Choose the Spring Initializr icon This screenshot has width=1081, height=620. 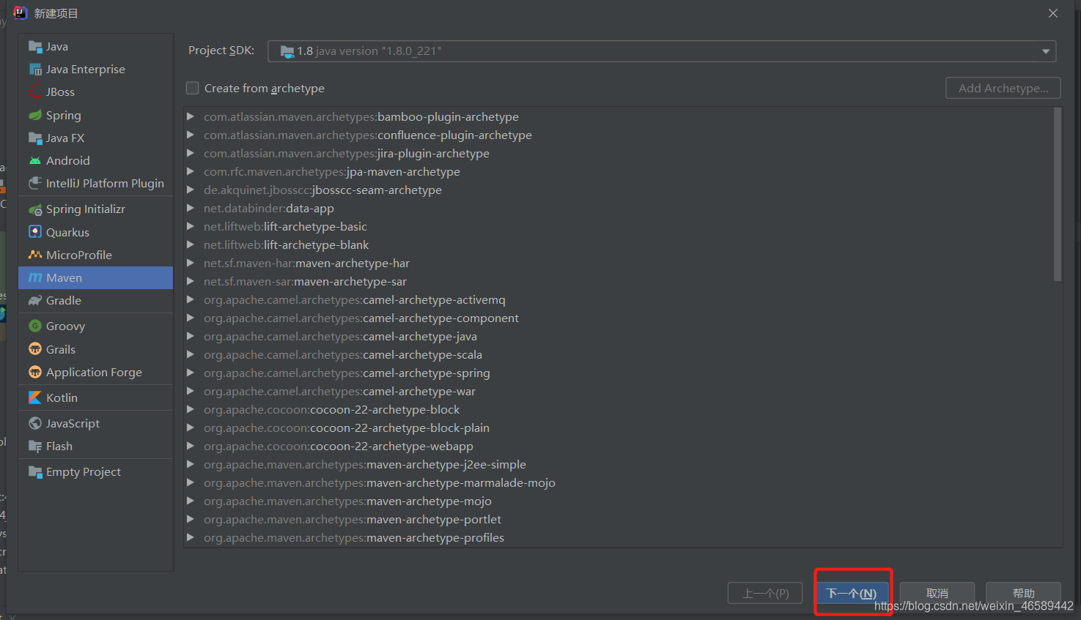[35, 209]
